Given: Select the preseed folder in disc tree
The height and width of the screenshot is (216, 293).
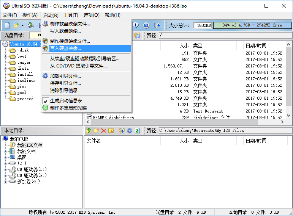Looking at the screenshot, I should click(25, 99).
